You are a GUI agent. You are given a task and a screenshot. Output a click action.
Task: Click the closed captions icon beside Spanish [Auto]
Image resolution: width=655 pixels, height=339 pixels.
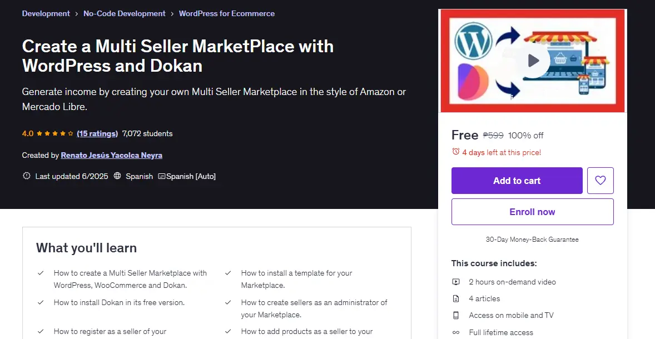[162, 176]
